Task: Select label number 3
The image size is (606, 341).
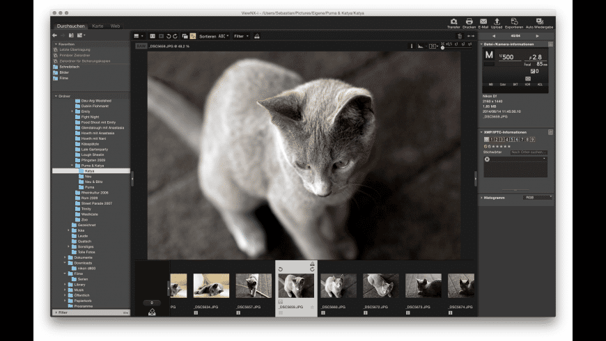Action: [502, 139]
